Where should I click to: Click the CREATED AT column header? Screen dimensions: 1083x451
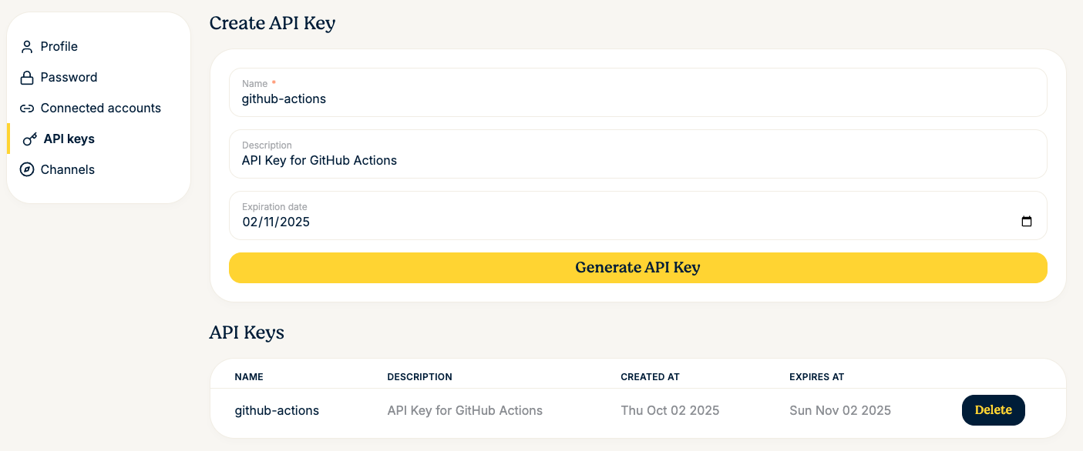click(650, 377)
